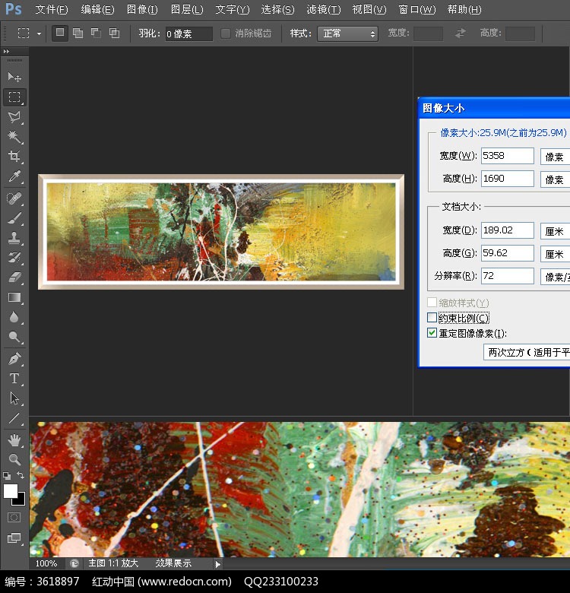
Task: Select the History Brush tool
Action: (x=14, y=258)
